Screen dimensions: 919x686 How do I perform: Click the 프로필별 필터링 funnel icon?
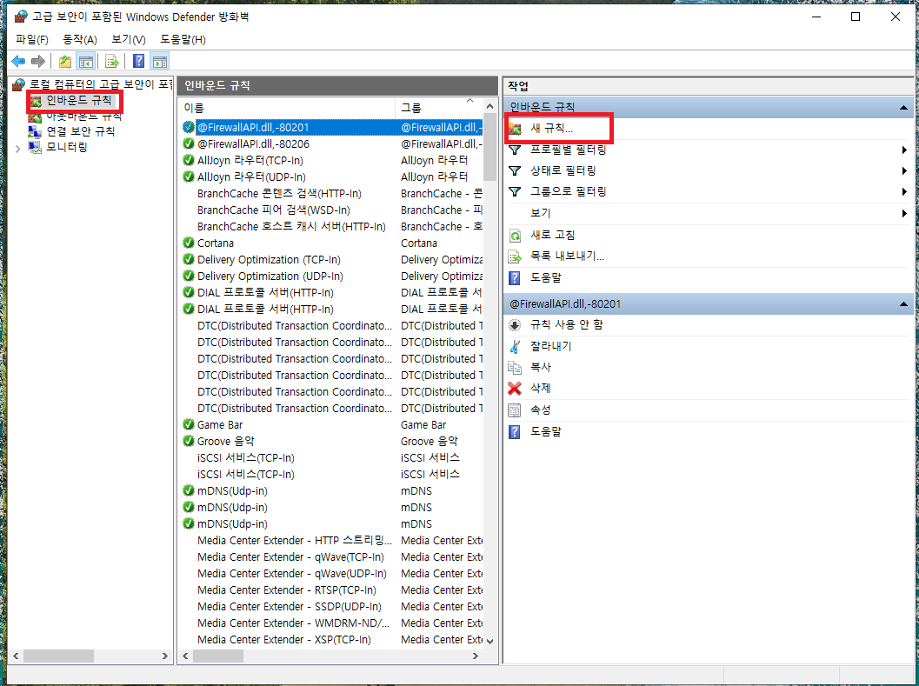click(x=515, y=150)
